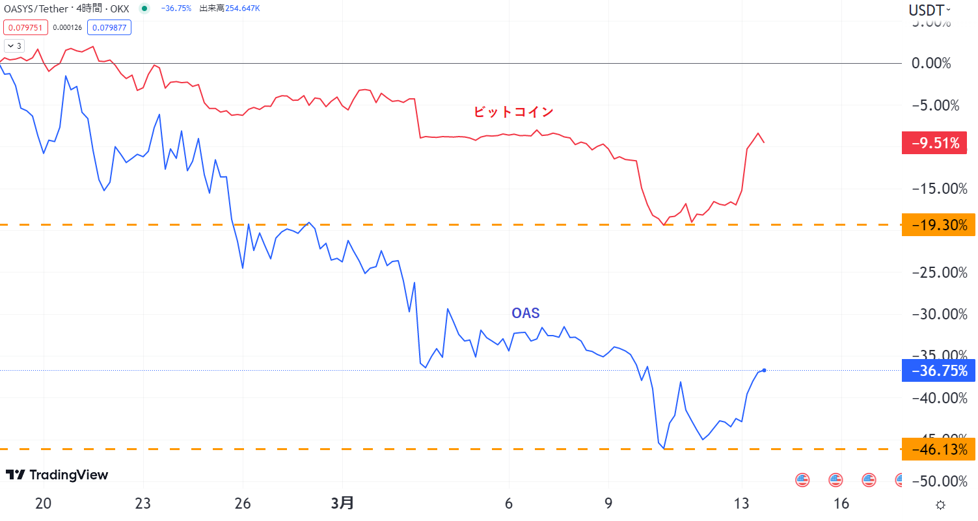The width and height of the screenshot is (978, 521).
Task: Select the rightmost US flag event marker
Action: (x=900, y=480)
